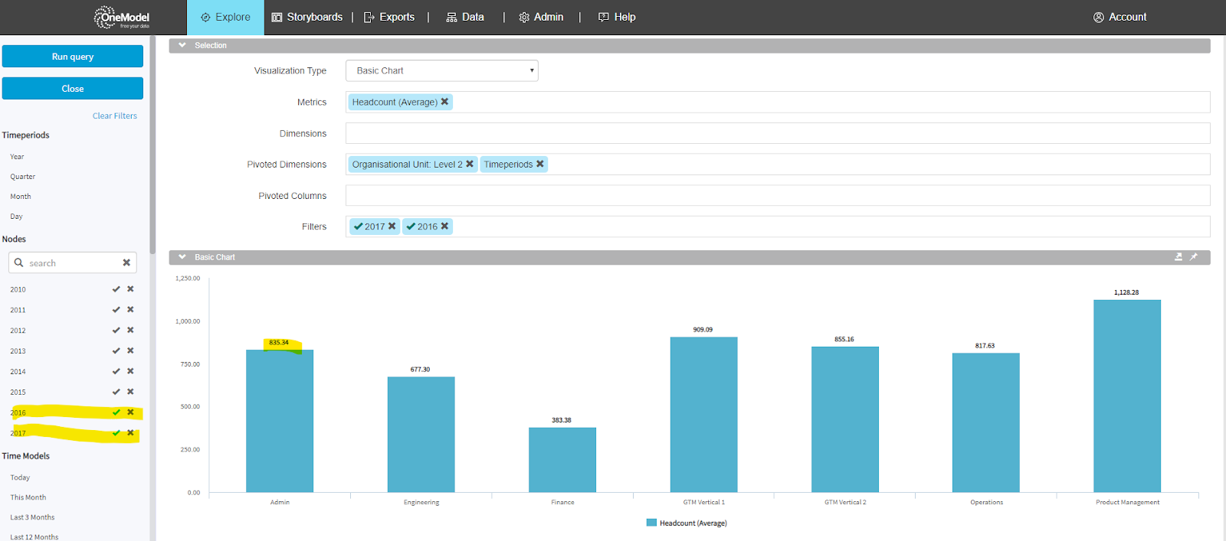Exclude the 2012 node with X icon
The image size is (1226, 541).
130,331
